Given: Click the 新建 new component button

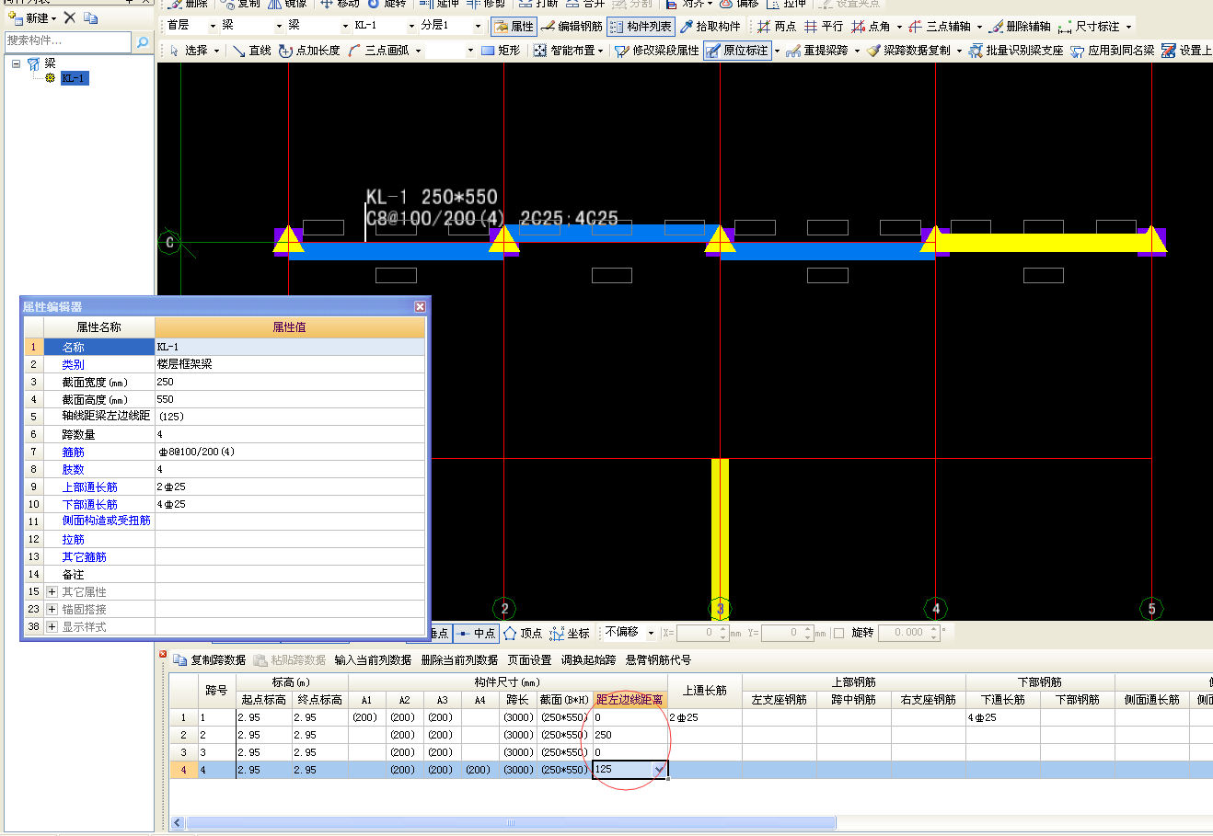Looking at the screenshot, I should tap(31, 17).
